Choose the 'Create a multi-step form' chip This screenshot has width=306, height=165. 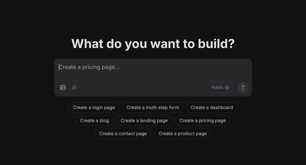[x=153, y=107]
